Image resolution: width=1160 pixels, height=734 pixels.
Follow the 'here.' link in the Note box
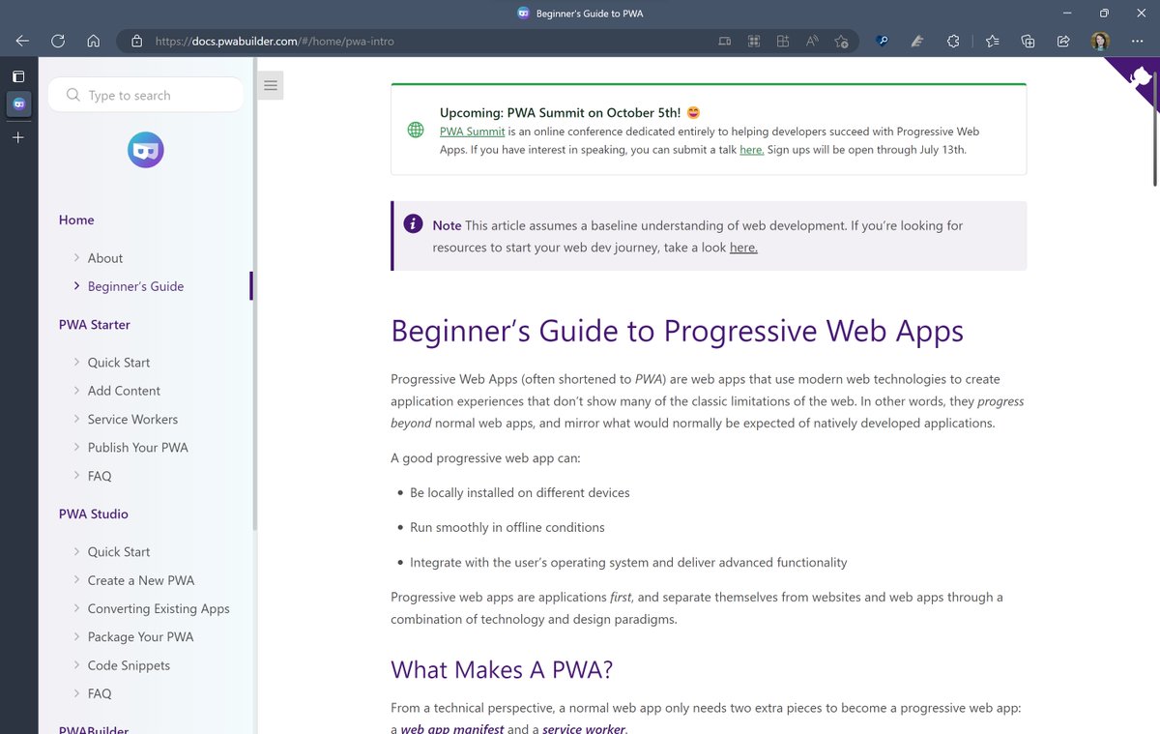point(743,248)
